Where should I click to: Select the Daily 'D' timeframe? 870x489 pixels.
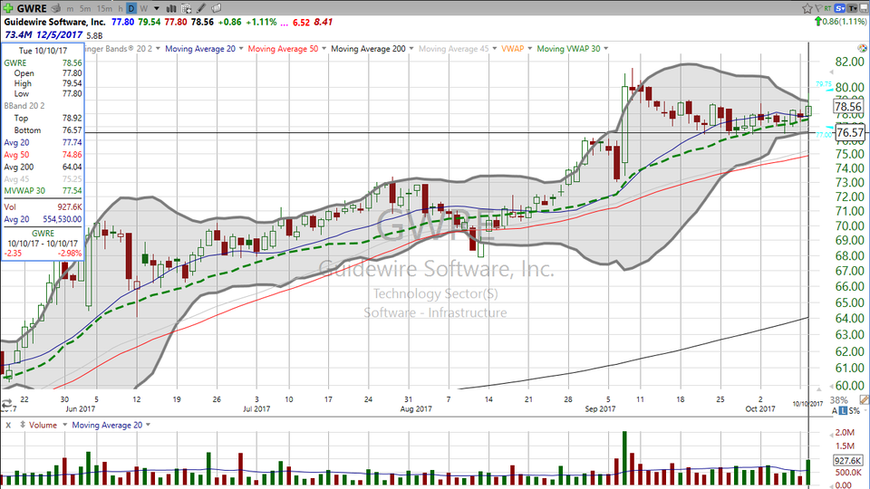pos(131,9)
